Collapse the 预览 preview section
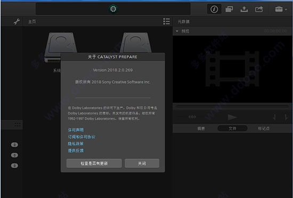Viewport: 293px width, 198px height. click(x=177, y=31)
